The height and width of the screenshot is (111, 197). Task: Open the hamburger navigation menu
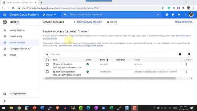(x=5, y=14)
